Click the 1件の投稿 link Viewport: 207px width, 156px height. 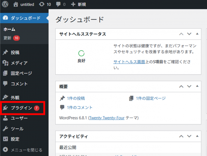click(76, 98)
